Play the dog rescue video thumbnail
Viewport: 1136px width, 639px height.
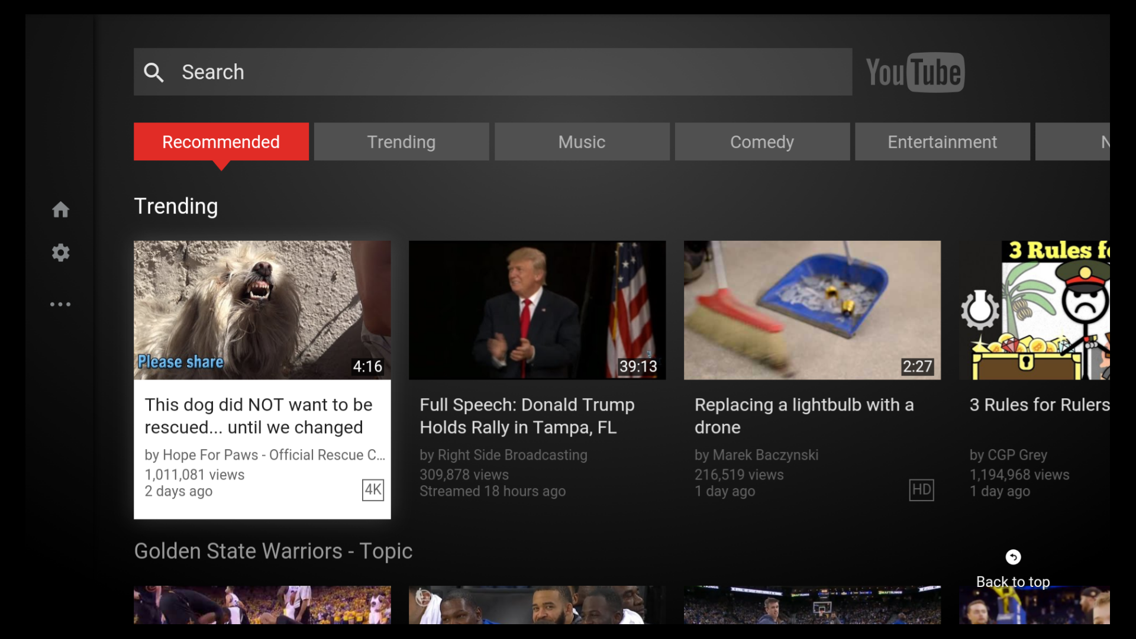(x=262, y=309)
